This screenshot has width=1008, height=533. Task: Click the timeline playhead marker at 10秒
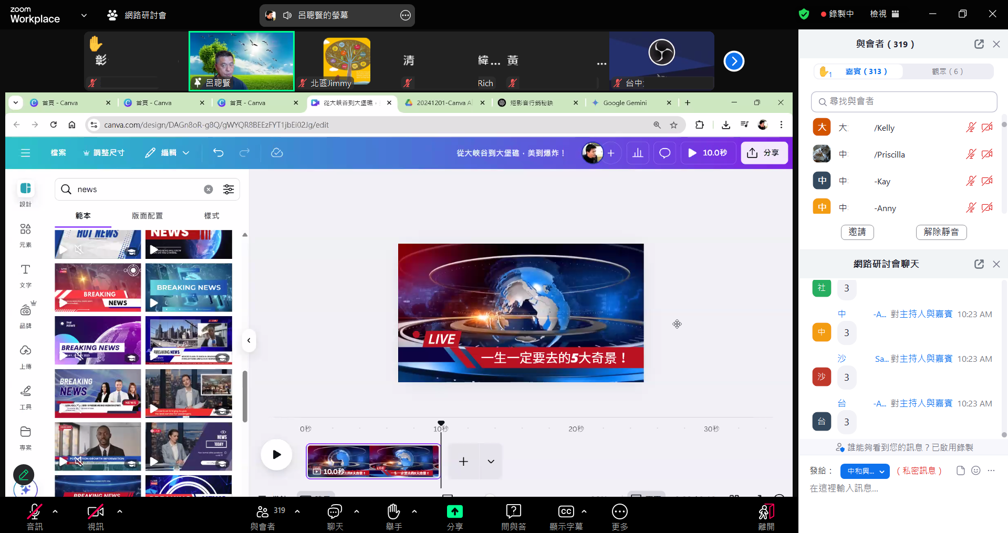click(x=441, y=423)
